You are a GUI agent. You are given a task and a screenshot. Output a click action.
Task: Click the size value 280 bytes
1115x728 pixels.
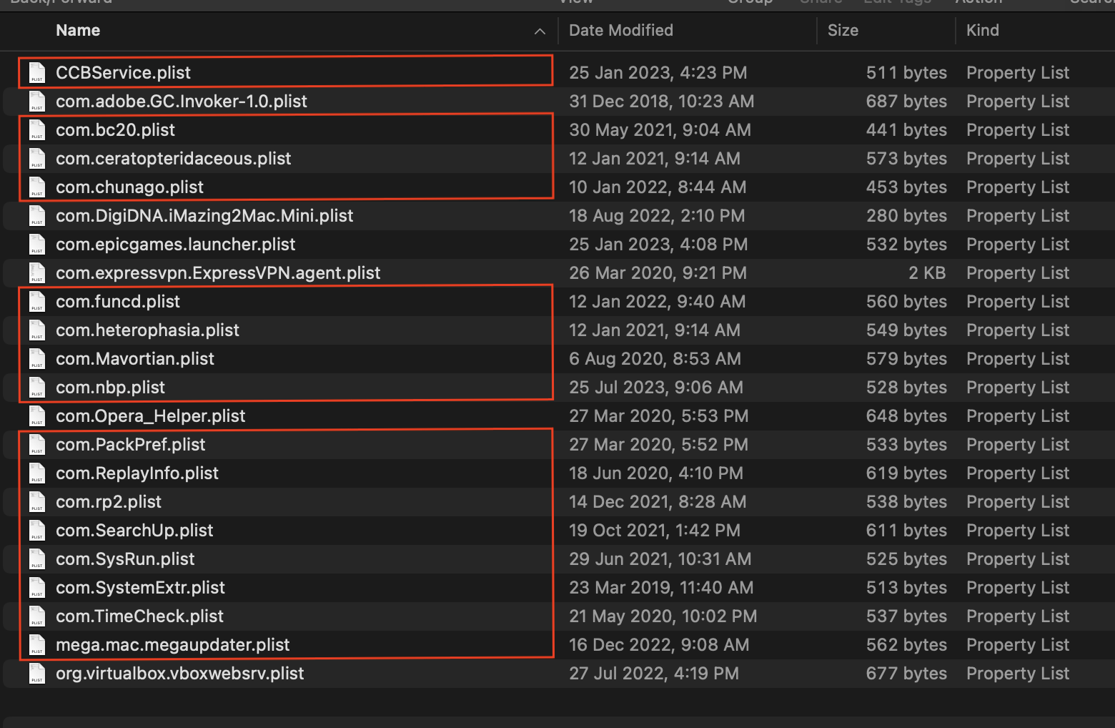pyautogui.click(x=906, y=215)
